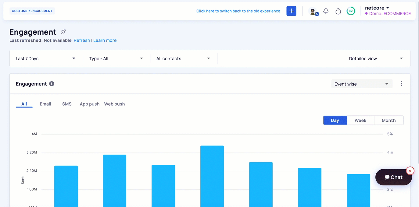Click the Engagement page heading
The width and height of the screenshot is (419, 207).
click(33, 32)
